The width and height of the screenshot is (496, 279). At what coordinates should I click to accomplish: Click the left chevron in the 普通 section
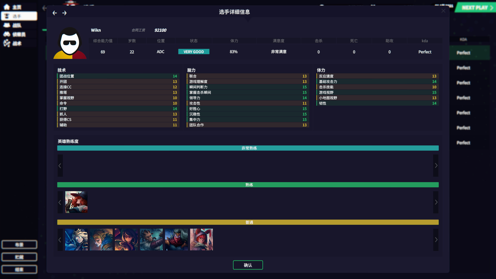(60, 240)
